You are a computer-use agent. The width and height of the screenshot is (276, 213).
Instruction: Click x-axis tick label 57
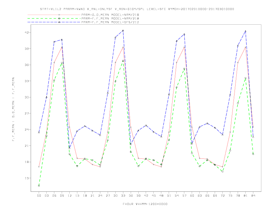(x=184, y=196)
